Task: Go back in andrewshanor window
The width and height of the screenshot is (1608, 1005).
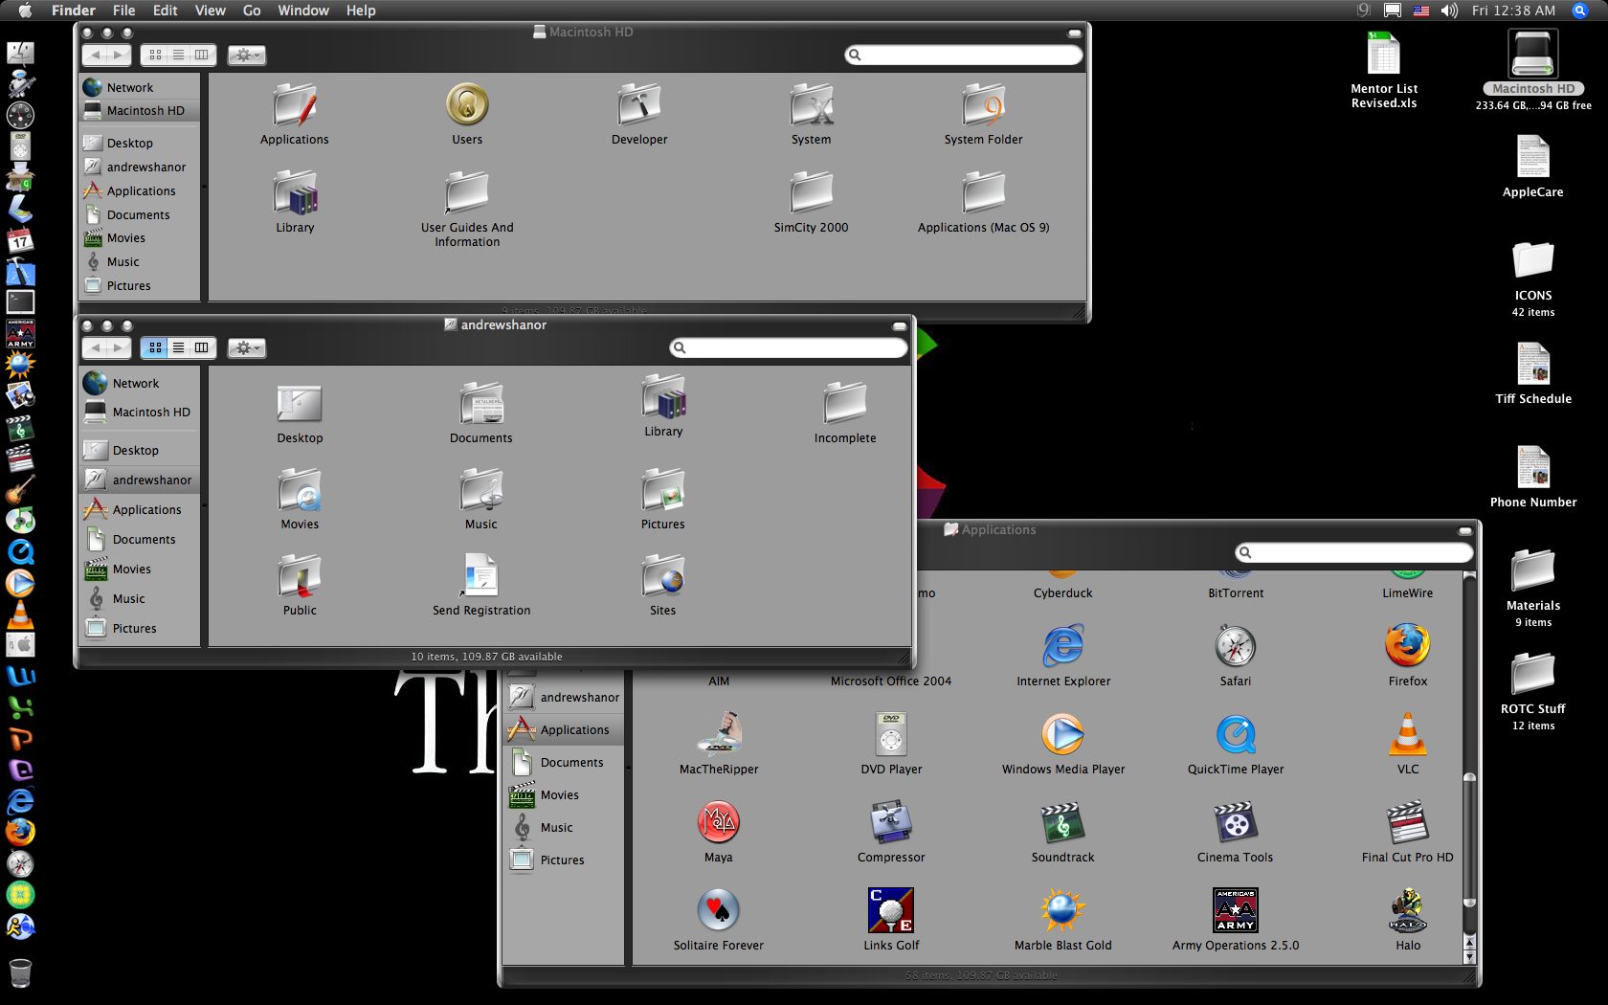Action: click(96, 347)
